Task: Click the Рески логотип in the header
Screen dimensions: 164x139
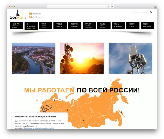Action: coord(18,14)
